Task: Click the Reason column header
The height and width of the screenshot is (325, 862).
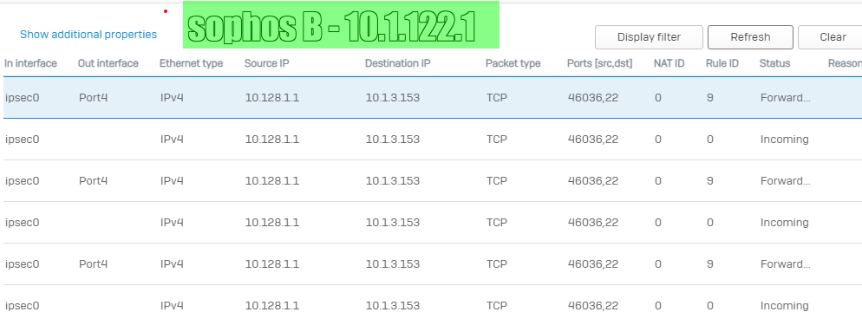Action: pos(845,63)
